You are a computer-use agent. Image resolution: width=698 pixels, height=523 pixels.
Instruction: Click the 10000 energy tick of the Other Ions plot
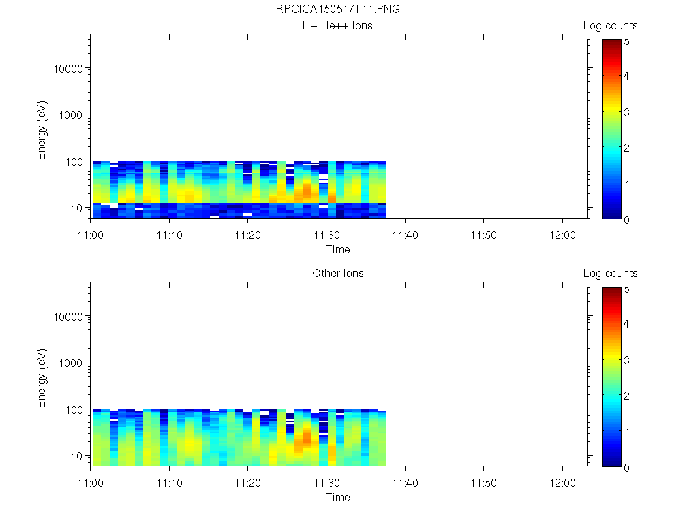68,317
